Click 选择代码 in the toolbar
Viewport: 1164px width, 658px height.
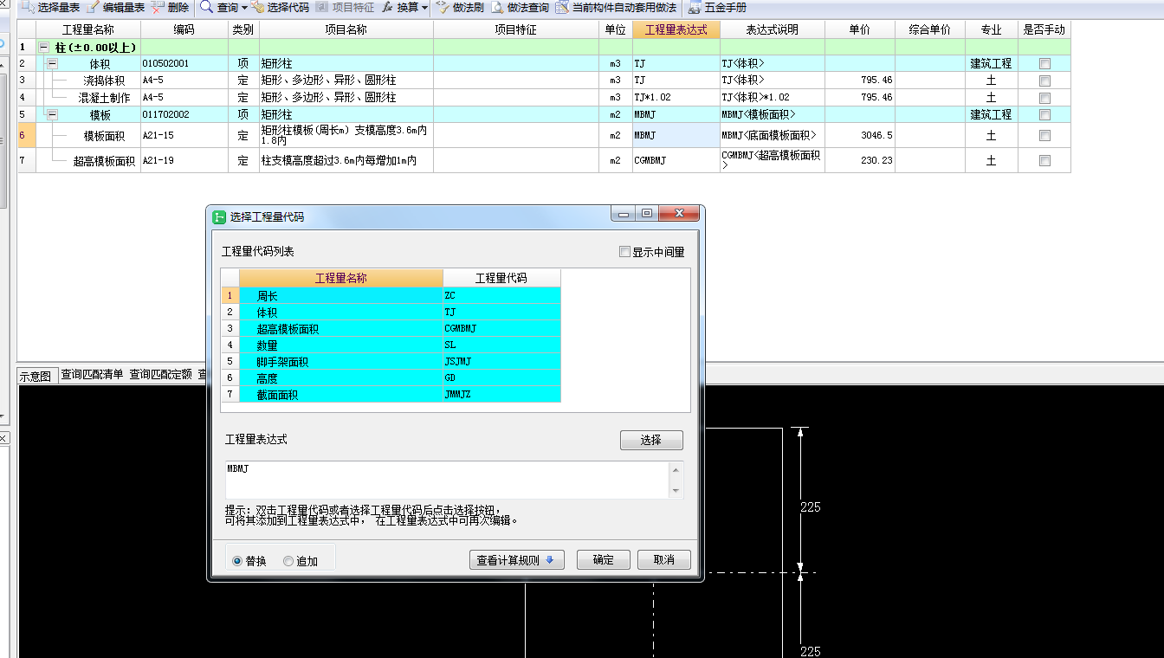pyautogui.click(x=280, y=8)
